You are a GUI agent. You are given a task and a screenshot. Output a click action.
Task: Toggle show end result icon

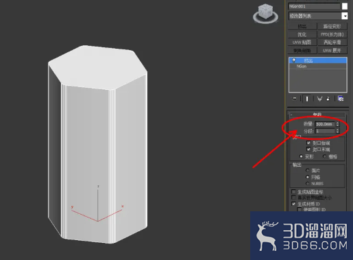(307, 99)
